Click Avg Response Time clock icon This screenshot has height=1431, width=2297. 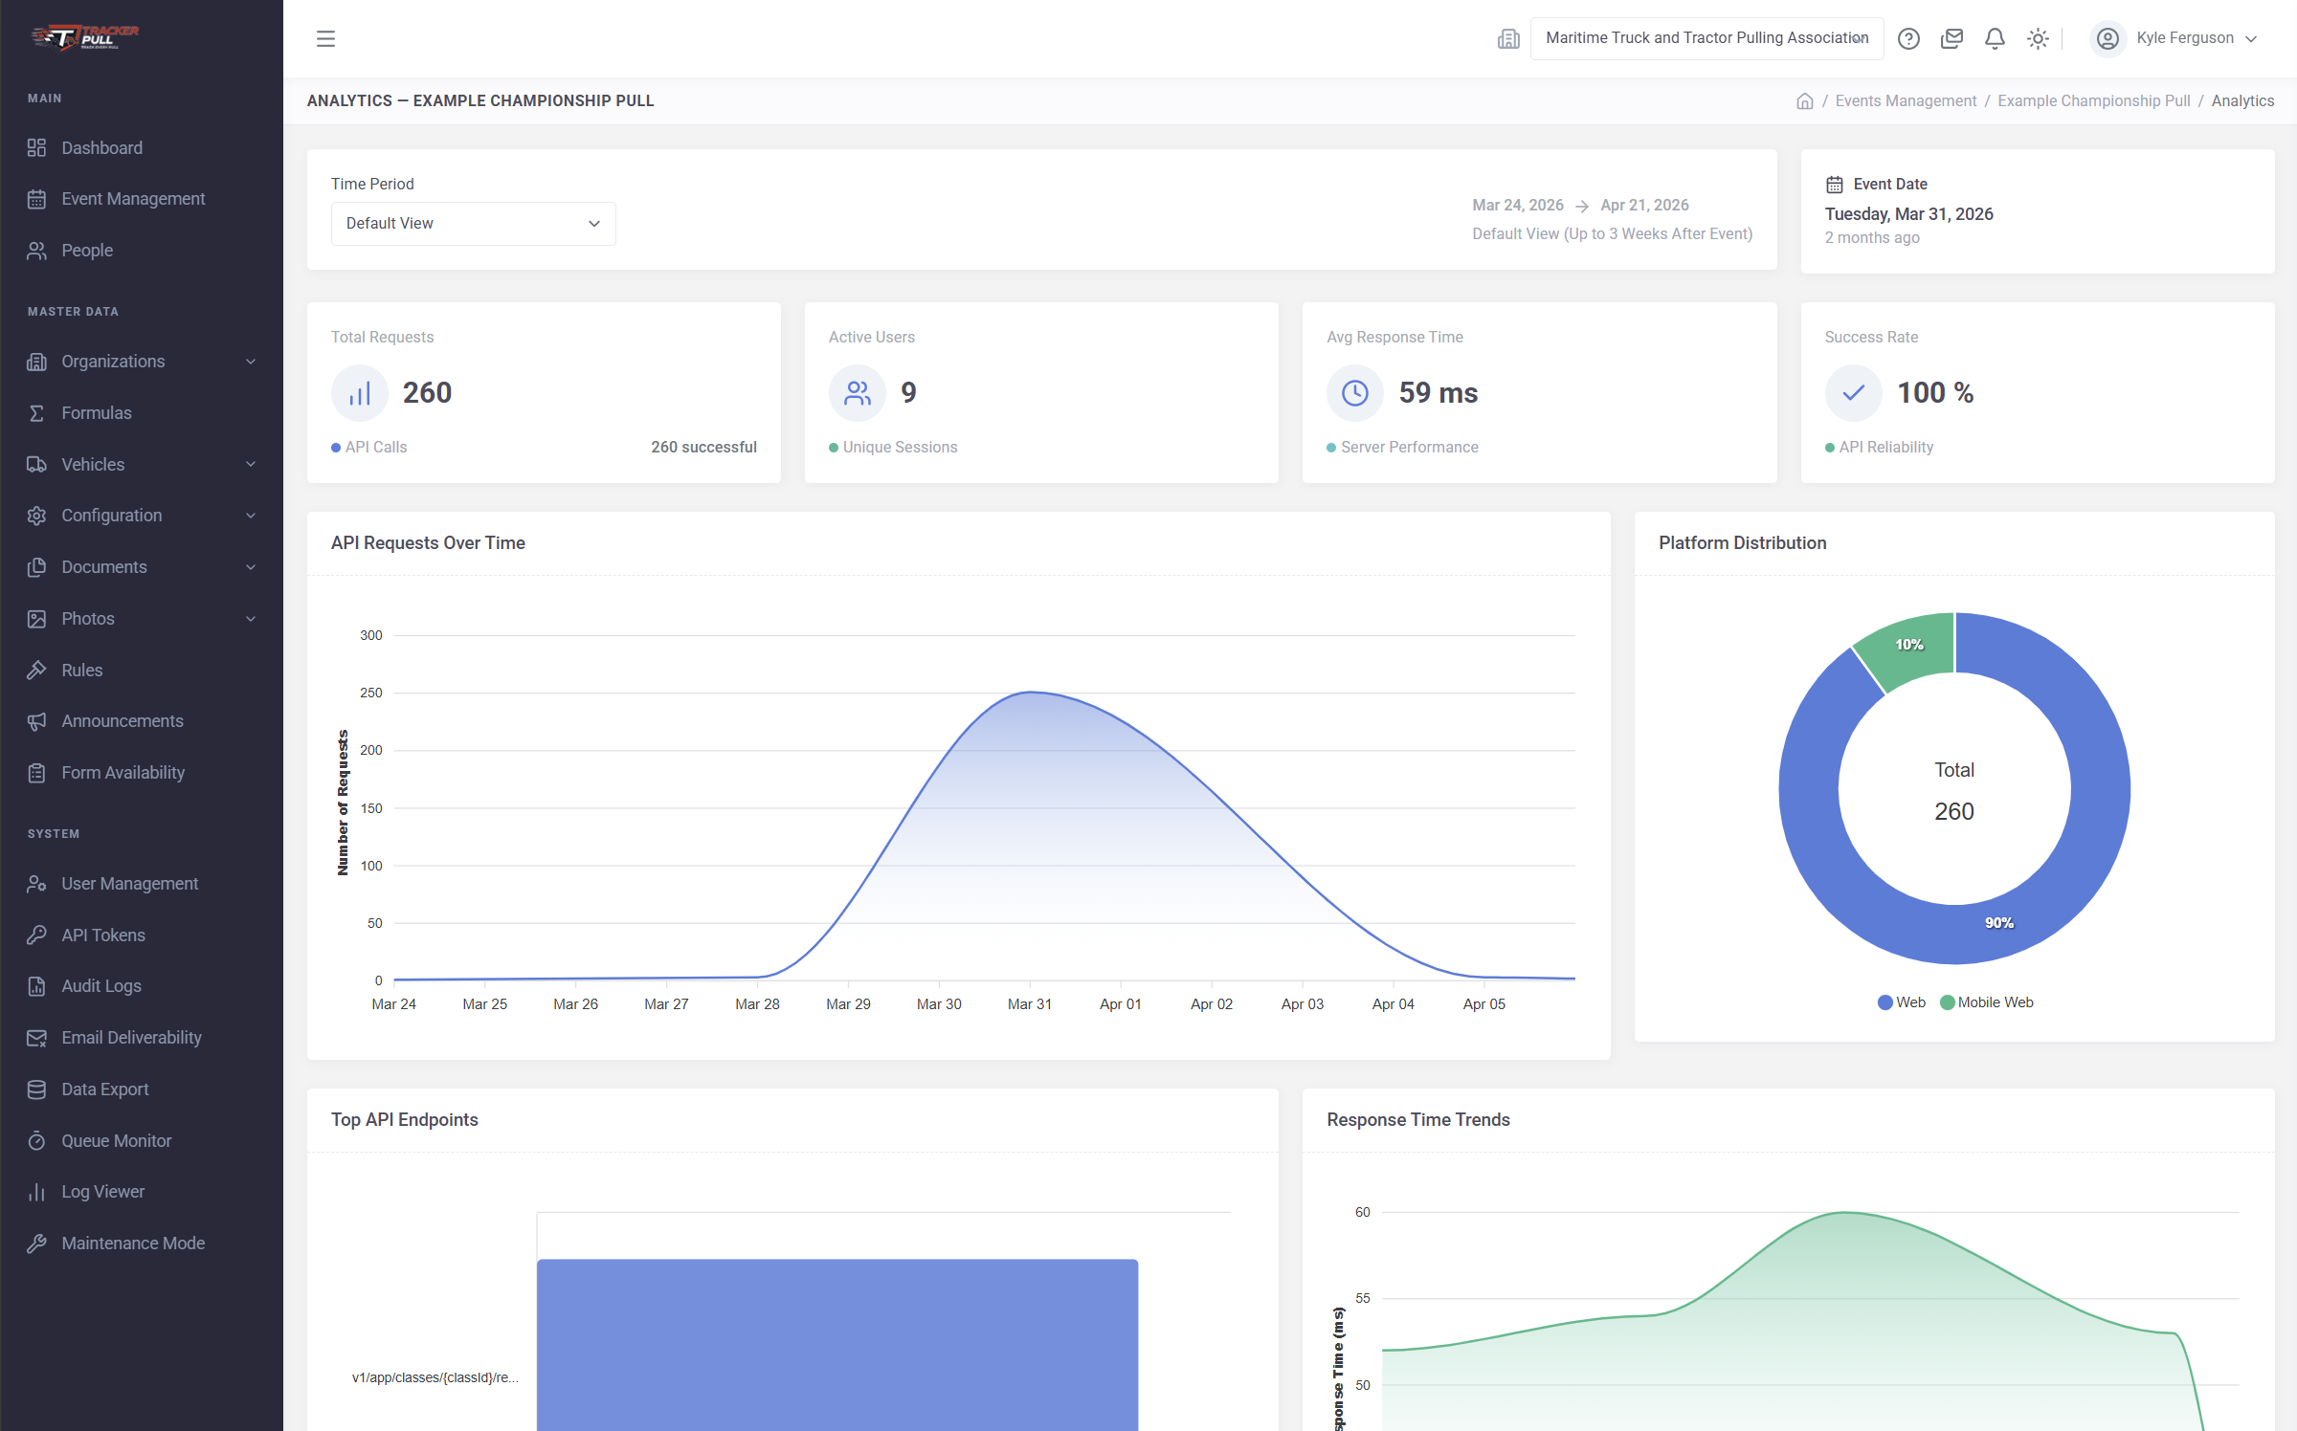pyautogui.click(x=1355, y=393)
